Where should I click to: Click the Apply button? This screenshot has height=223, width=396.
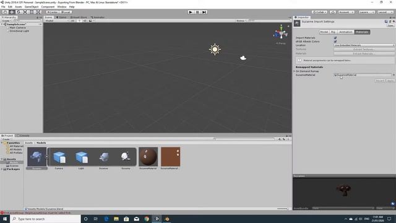(390, 81)
